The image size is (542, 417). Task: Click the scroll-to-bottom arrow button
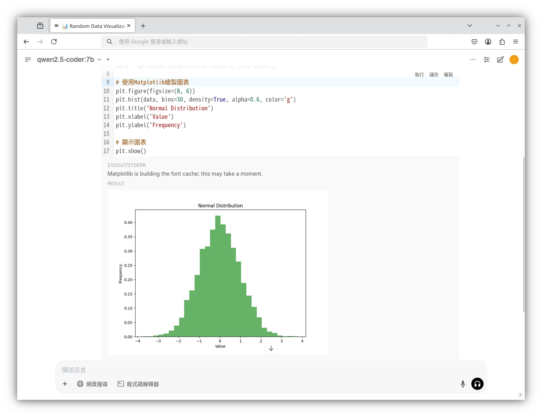(271, 348)
